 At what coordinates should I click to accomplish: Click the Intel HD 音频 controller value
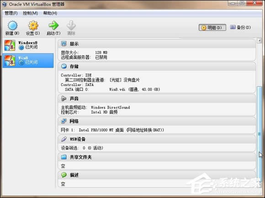(x=104, y=112)
